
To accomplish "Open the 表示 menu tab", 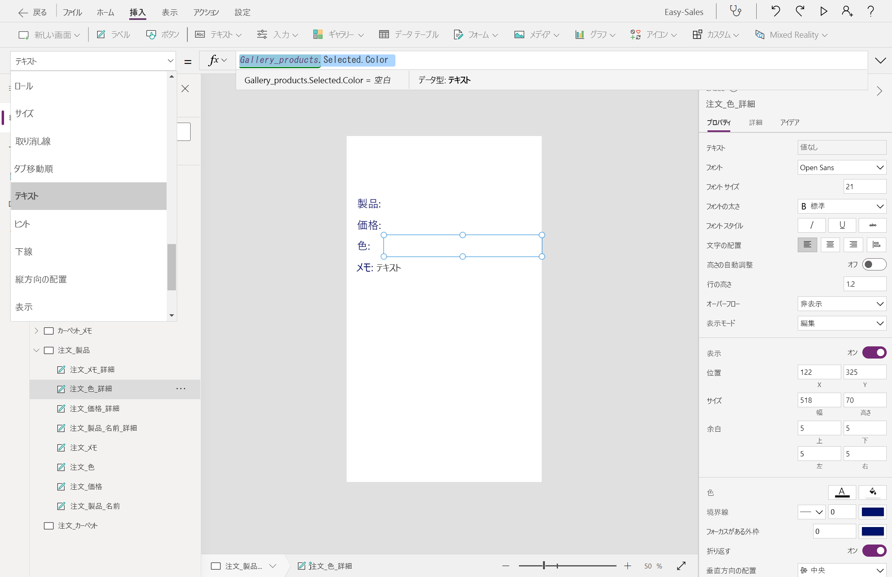I will click(169, 12).
